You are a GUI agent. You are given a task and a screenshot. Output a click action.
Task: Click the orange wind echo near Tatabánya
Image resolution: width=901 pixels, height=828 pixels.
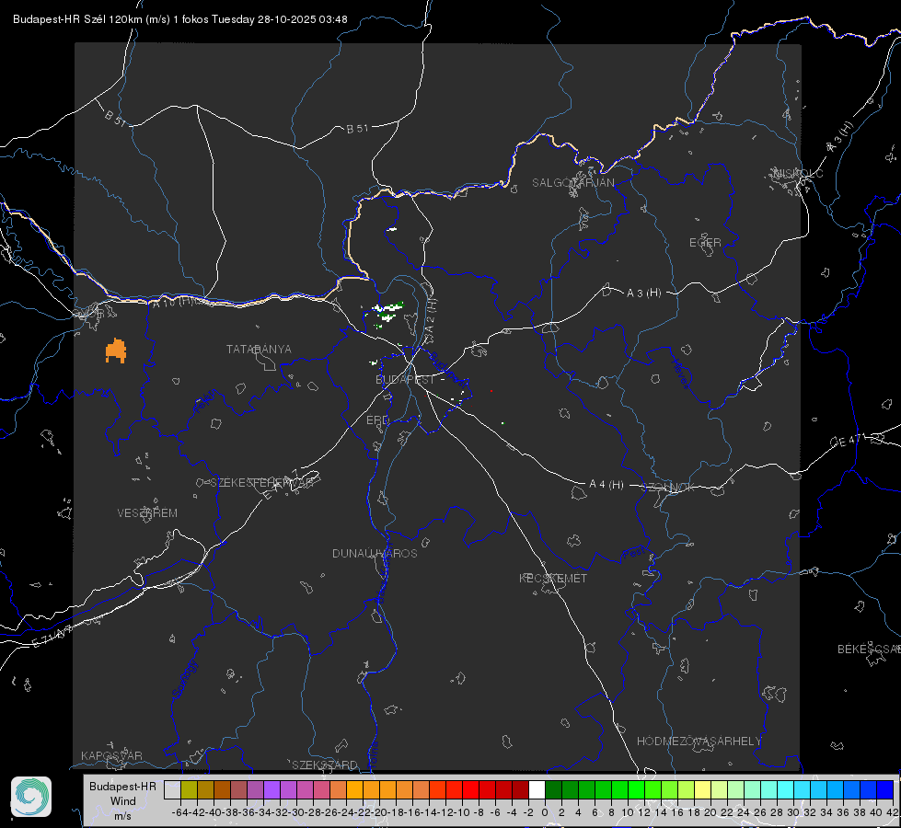point(116,351)
